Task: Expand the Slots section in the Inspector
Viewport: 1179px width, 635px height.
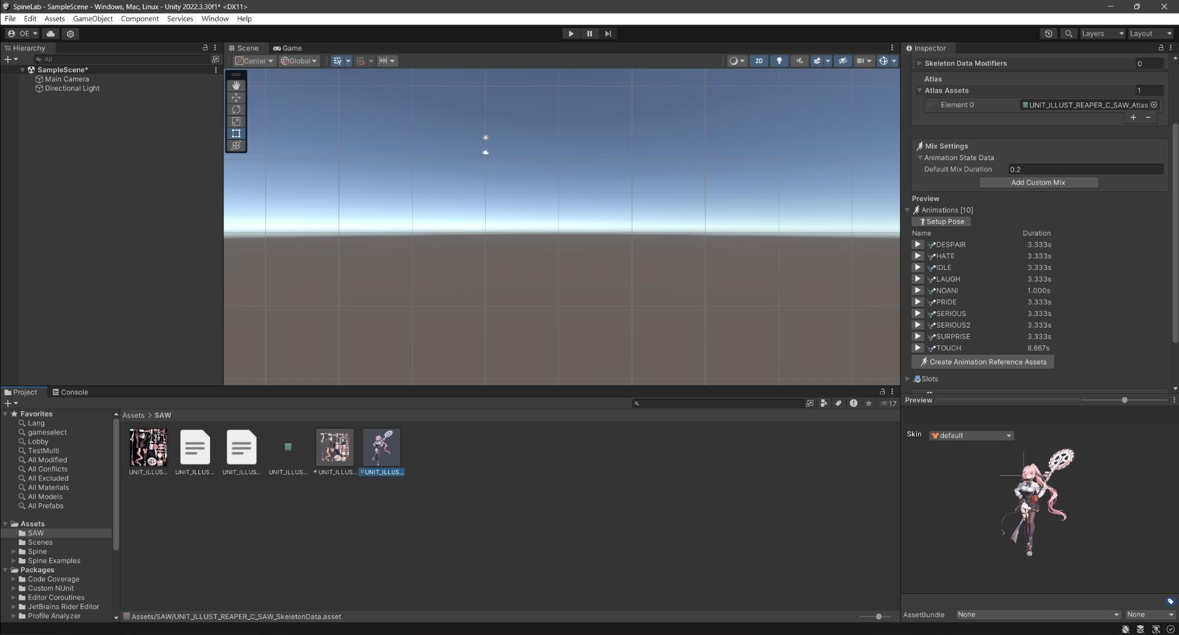Action: 908,379
